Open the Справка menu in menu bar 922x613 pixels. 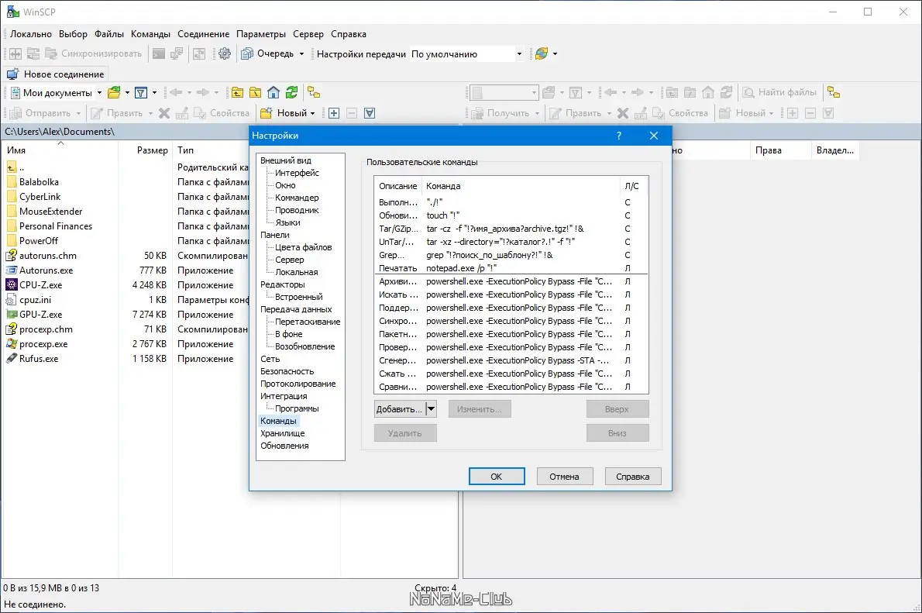(348, 34)
